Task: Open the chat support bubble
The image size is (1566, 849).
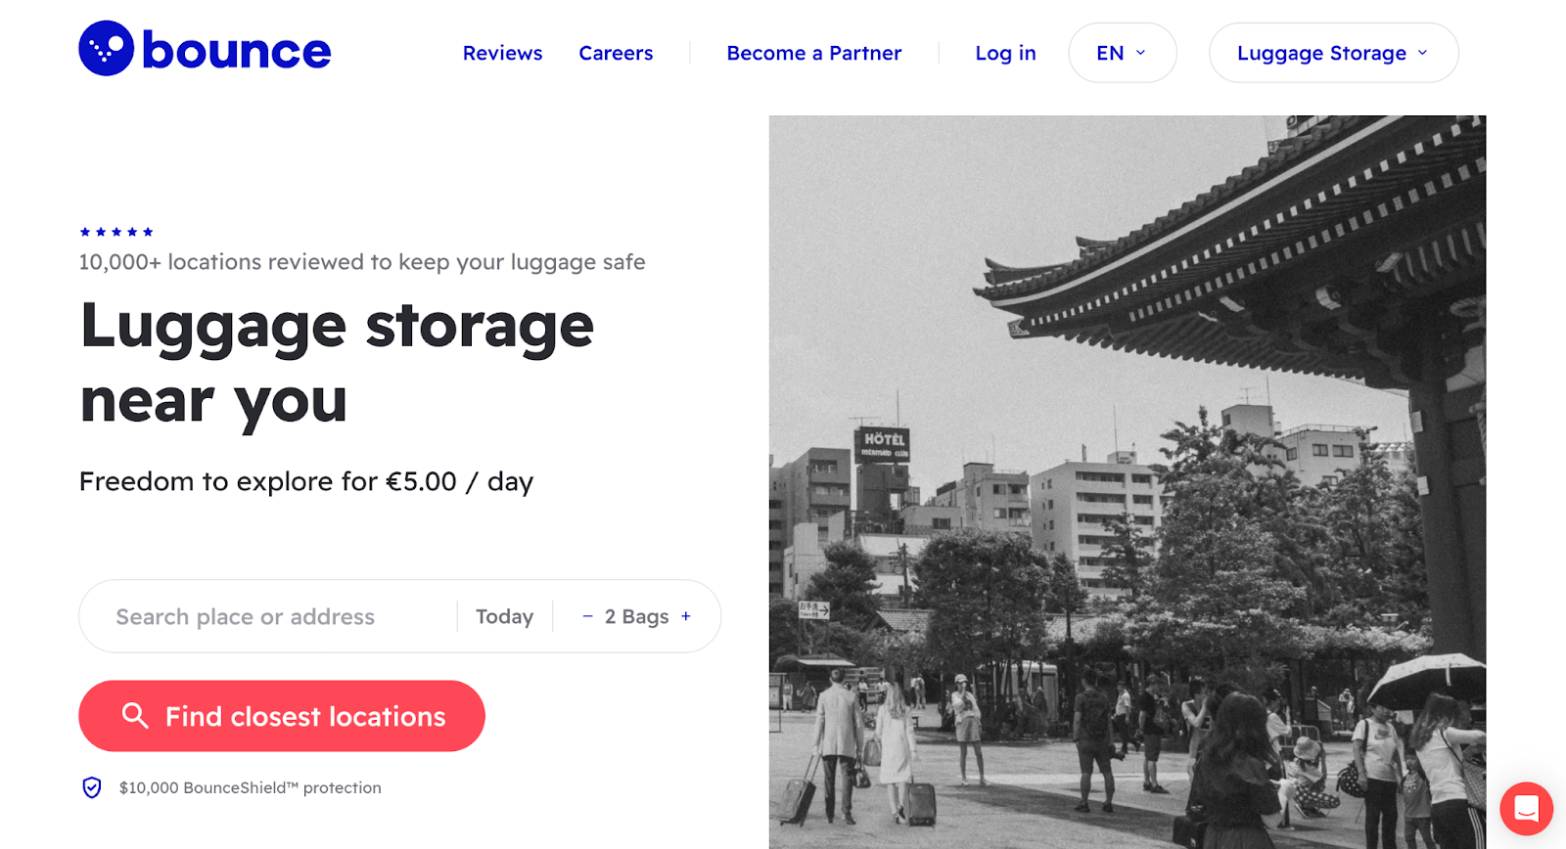Action: coord(1526,809)
